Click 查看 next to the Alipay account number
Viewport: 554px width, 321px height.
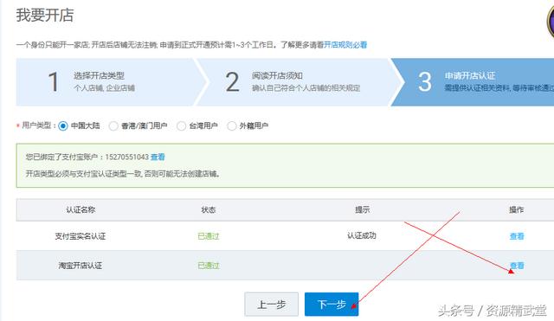click(x=158, y=157)
